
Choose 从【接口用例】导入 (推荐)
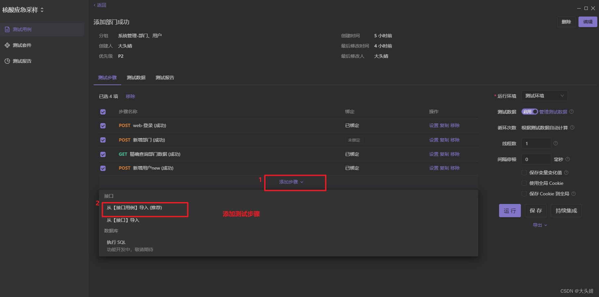click(134, 208)
